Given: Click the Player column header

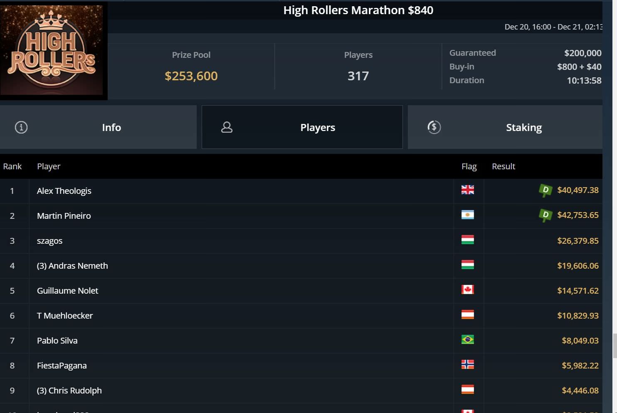Looking at the screenshot, I should [x=49, y=166].
